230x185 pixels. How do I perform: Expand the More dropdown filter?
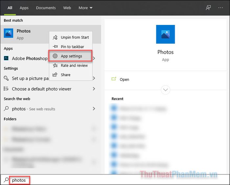pyautogui.click(x=85, y=8)
